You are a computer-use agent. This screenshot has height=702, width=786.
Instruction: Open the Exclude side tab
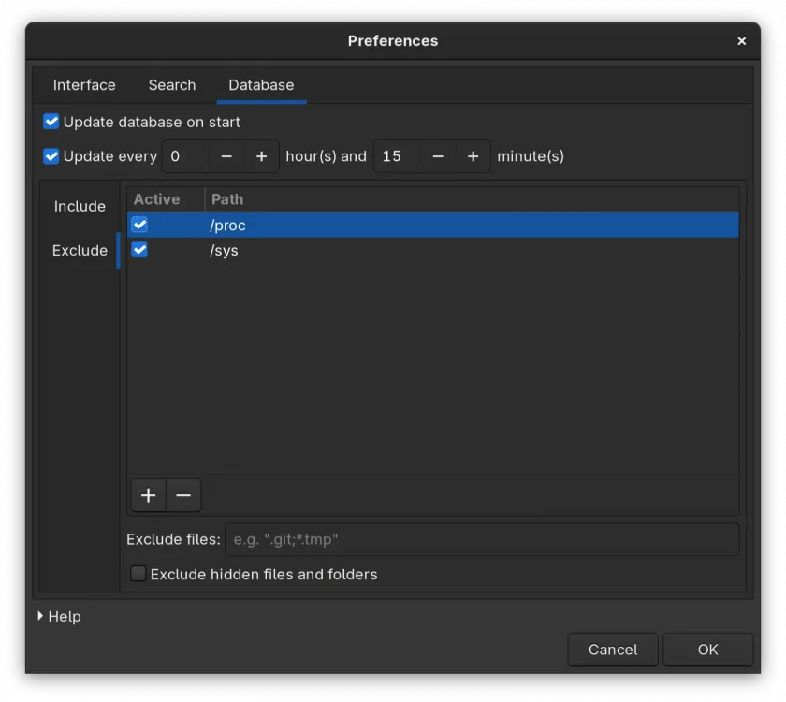coord(80,251)
